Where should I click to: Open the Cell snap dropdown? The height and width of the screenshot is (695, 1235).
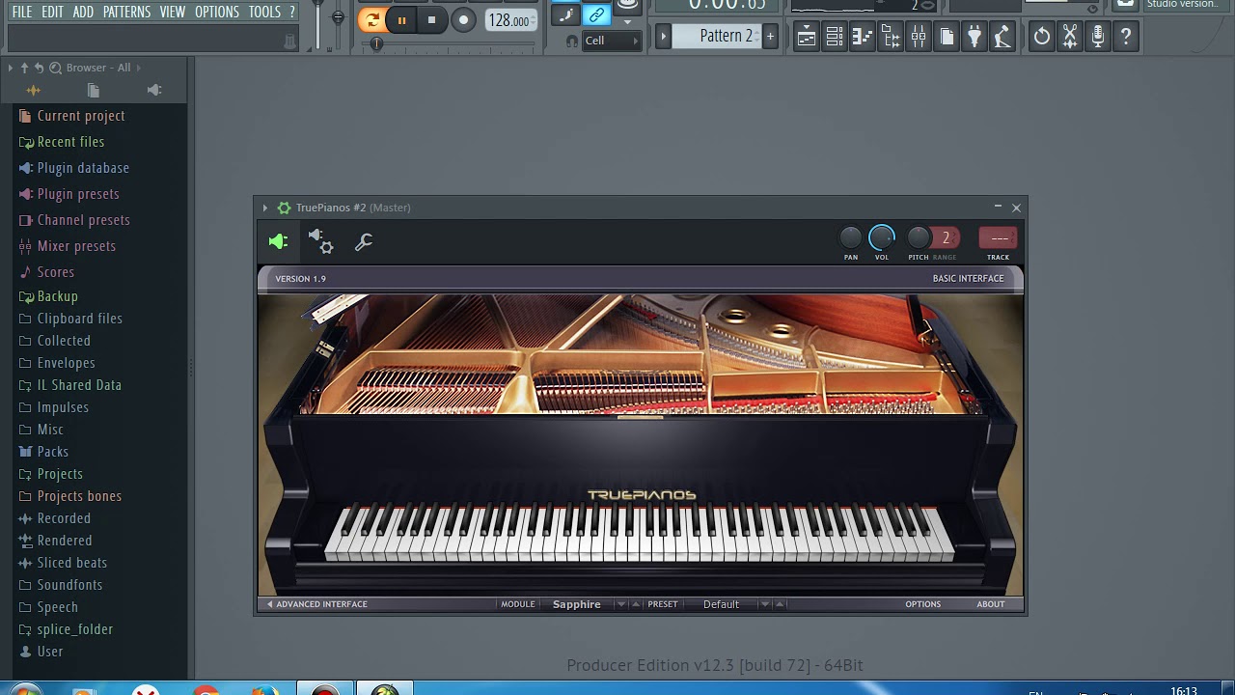pyautogui.click(x=612, y=41)
